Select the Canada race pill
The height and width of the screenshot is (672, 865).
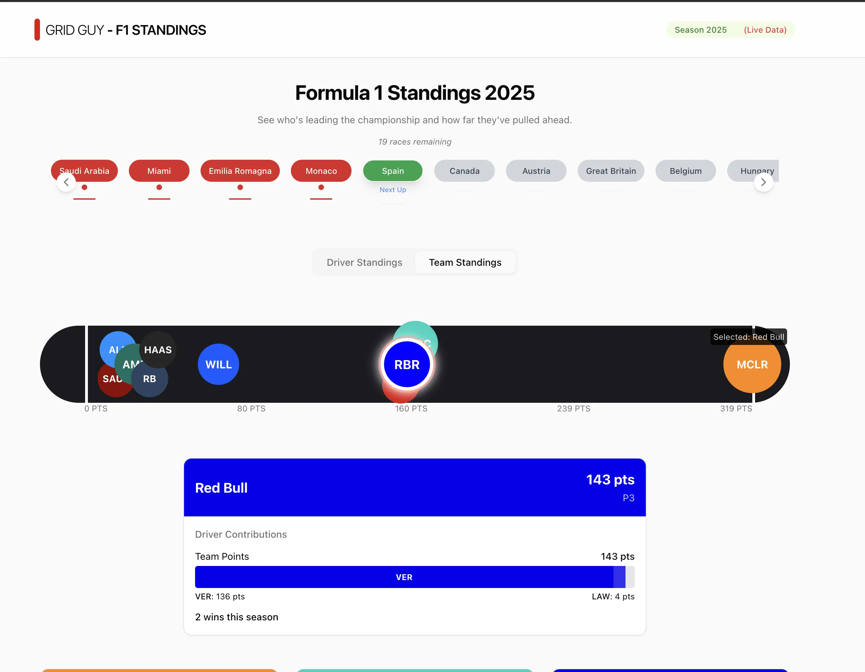coord(465,171)
